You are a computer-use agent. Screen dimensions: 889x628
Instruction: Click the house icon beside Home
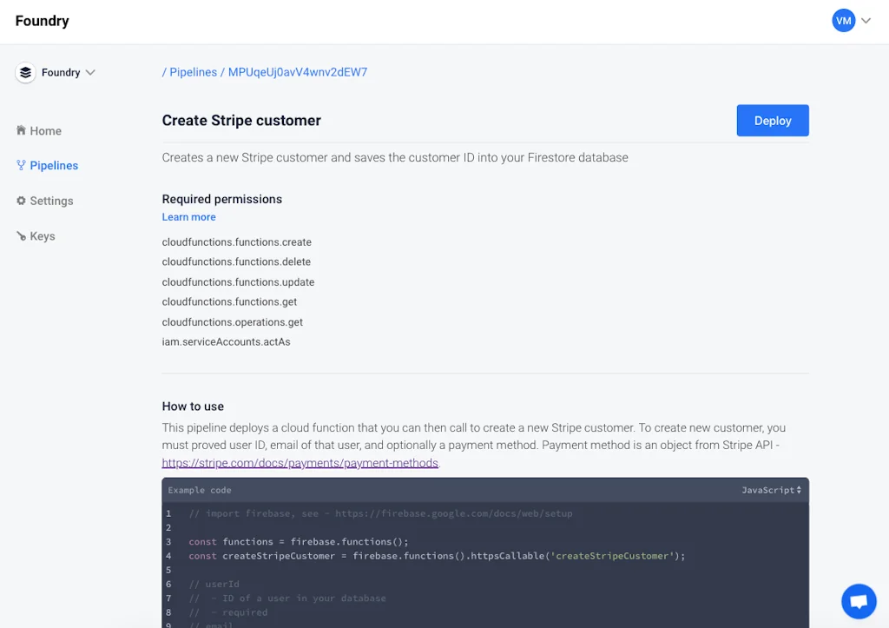pos(21,130)
